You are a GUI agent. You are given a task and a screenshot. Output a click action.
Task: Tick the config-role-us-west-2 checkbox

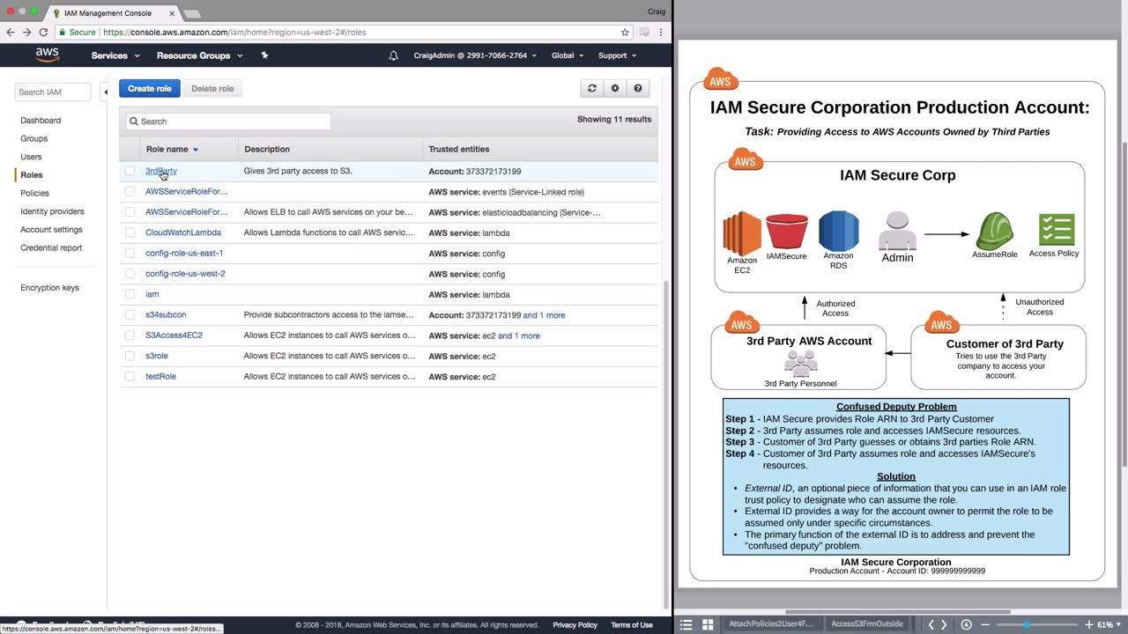pos(130,274)
